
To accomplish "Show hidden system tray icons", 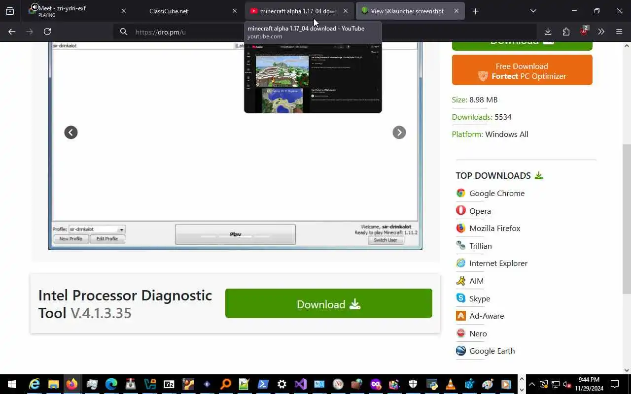I will tap(531, 384).
